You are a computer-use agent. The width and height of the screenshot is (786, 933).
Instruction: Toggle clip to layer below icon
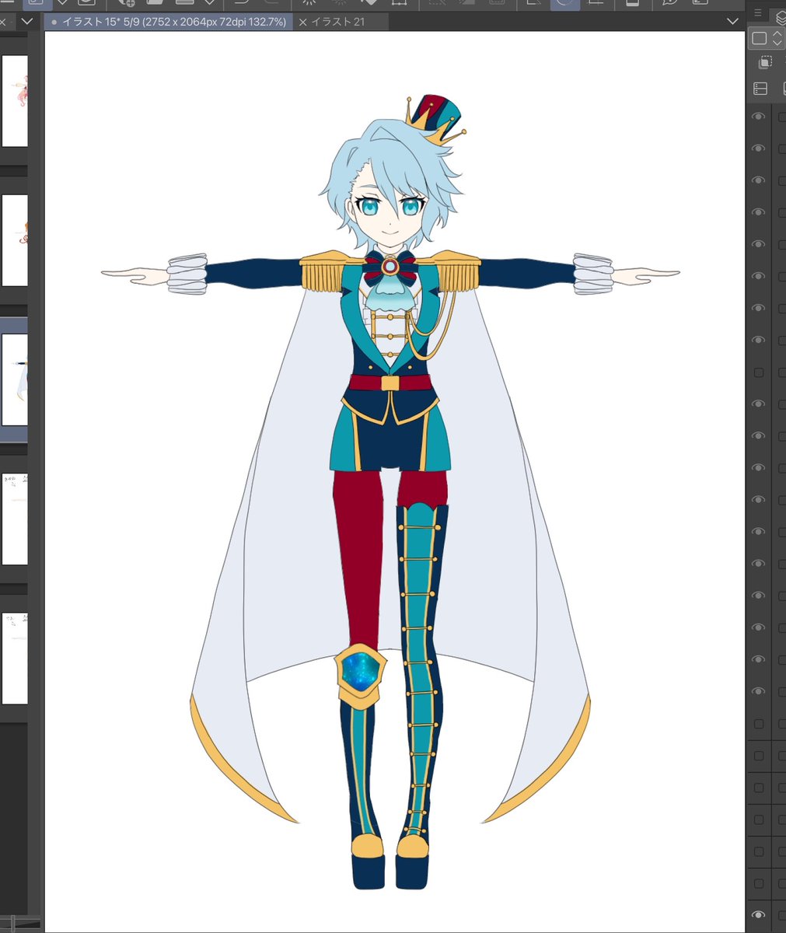[x=765, y=63]
